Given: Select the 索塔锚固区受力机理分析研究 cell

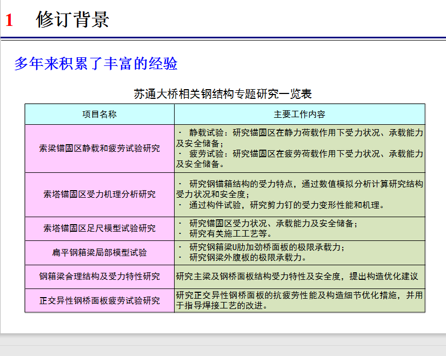Looking at the screenshot, I should click(x=99, y=194).
